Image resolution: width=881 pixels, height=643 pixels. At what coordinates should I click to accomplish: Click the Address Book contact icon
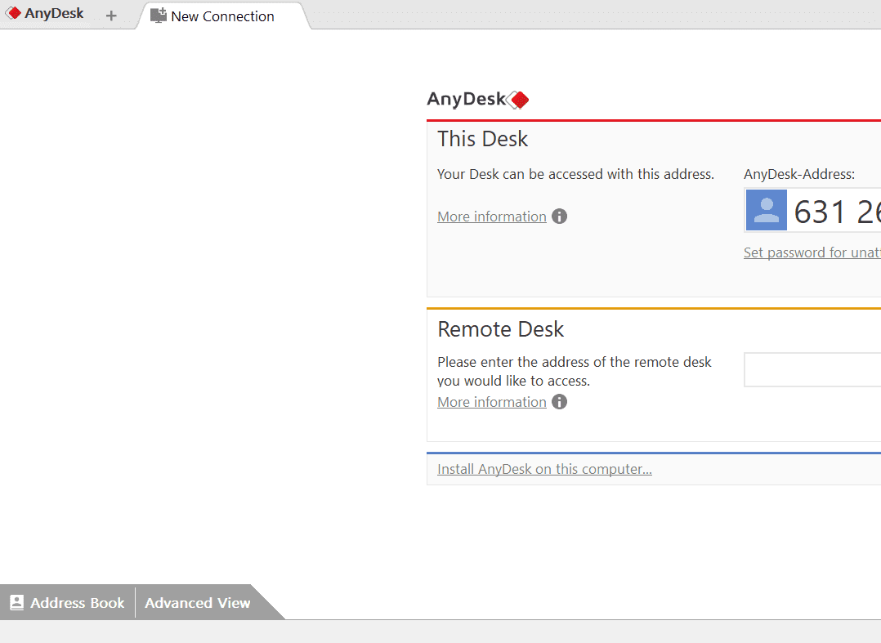17,603
